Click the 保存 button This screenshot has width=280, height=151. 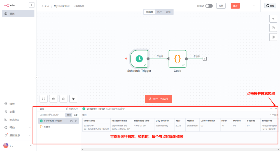(235, 6)
